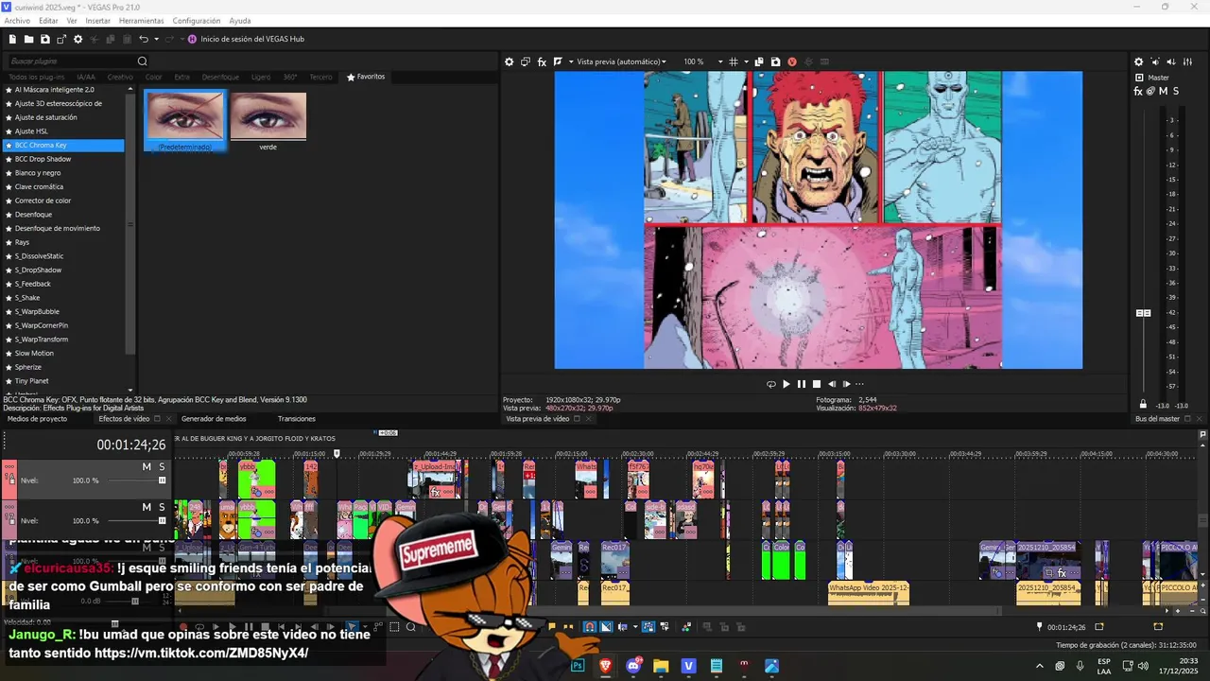This screenshot has width=1210, height=681.
Task: Open the Creativo plug-in category tab
Action: [x=120, y=77]
